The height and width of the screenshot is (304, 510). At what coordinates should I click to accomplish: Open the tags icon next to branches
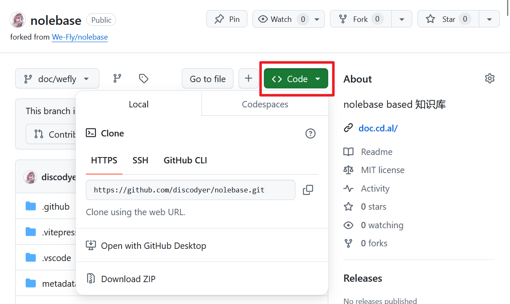[143, 78]
